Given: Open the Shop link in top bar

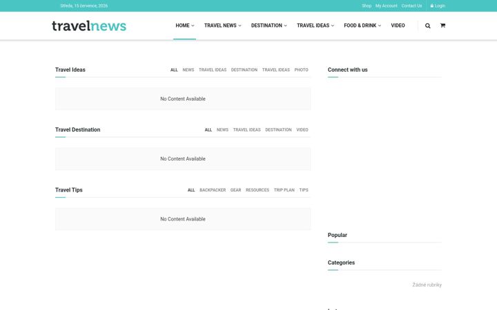Looking at the screenshot, I should click(367, 6).
